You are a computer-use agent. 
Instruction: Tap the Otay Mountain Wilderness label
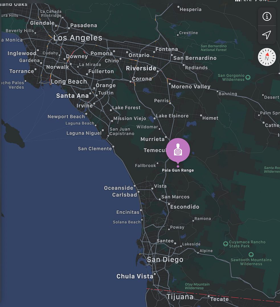197,286
